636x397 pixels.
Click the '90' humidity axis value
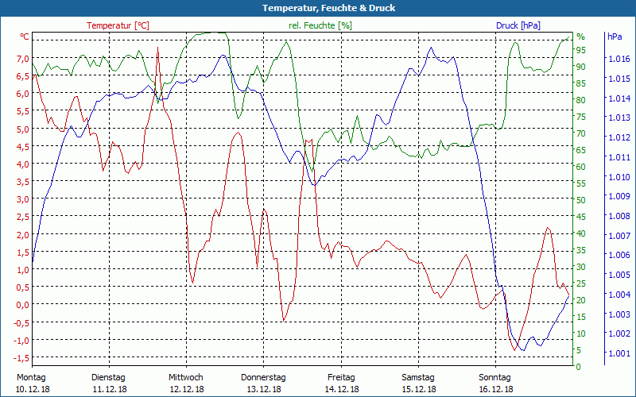(x=581, y=67)
